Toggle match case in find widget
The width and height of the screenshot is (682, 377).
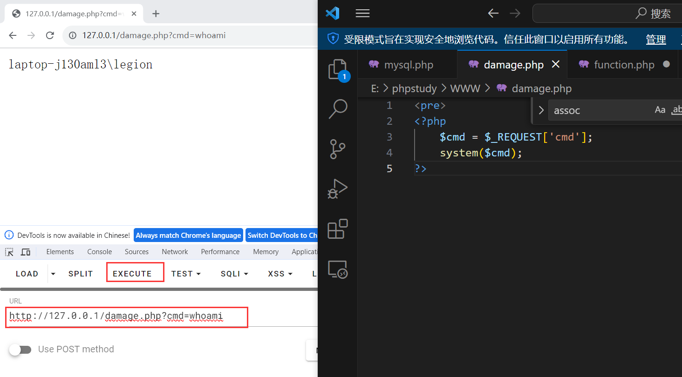(x=660, y=110)
